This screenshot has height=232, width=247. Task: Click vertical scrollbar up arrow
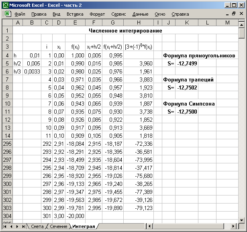pyautogui.click(x=241, y=25)
